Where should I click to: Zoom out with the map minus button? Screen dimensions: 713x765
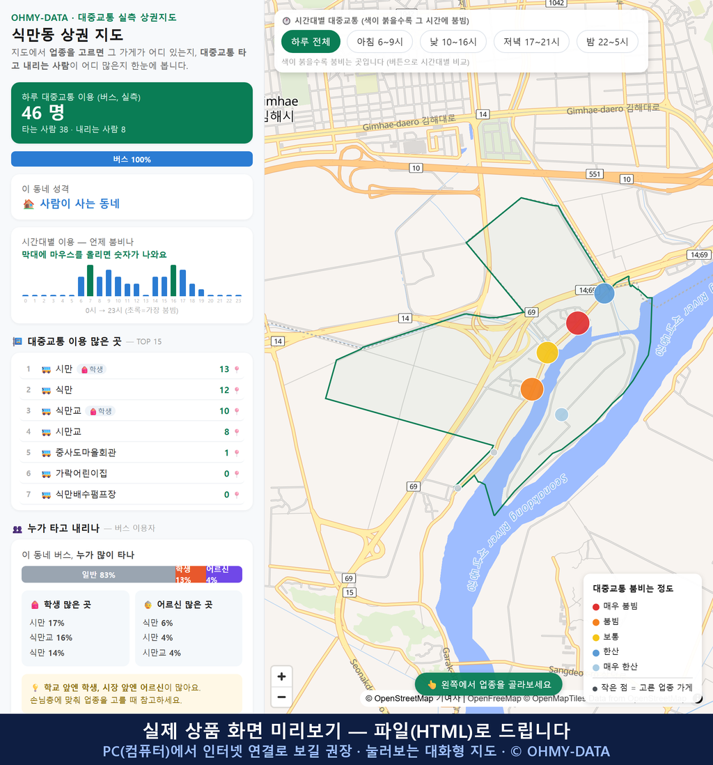click(x=281, y=697)
